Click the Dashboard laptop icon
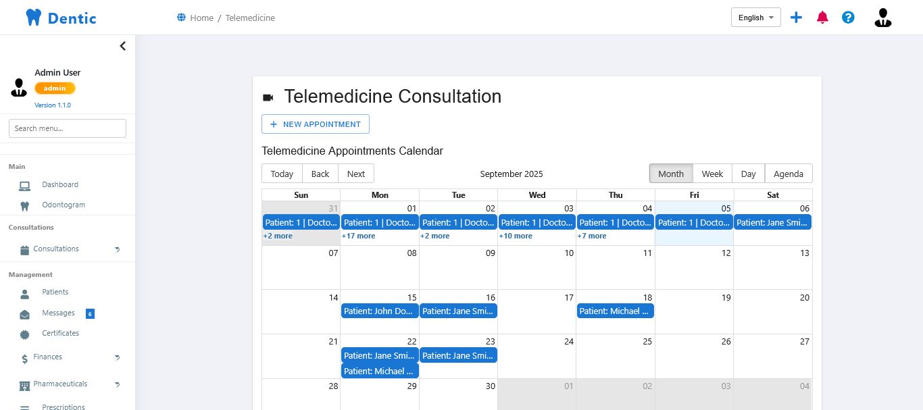Screen dimensions: 923x410 click(x=25, y=186)
